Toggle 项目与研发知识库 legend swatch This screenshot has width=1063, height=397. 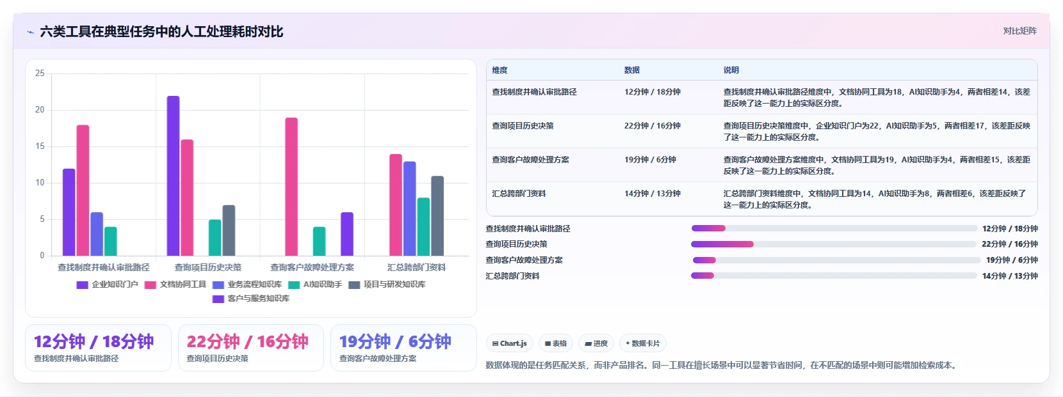click(354, 285)
